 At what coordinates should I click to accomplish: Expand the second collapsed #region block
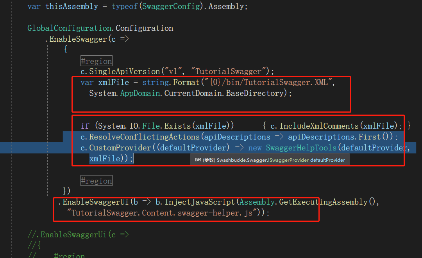coord(96,180)
